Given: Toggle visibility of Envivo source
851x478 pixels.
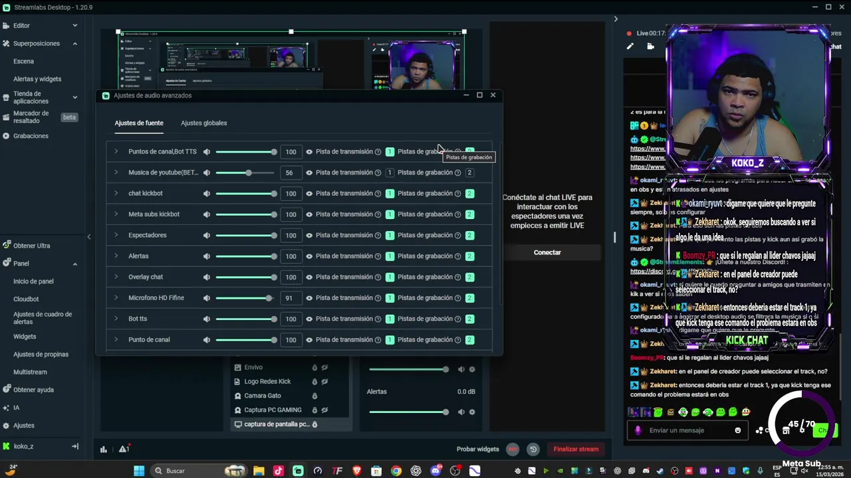Looking at the screenshot, I should coord(324,367).
